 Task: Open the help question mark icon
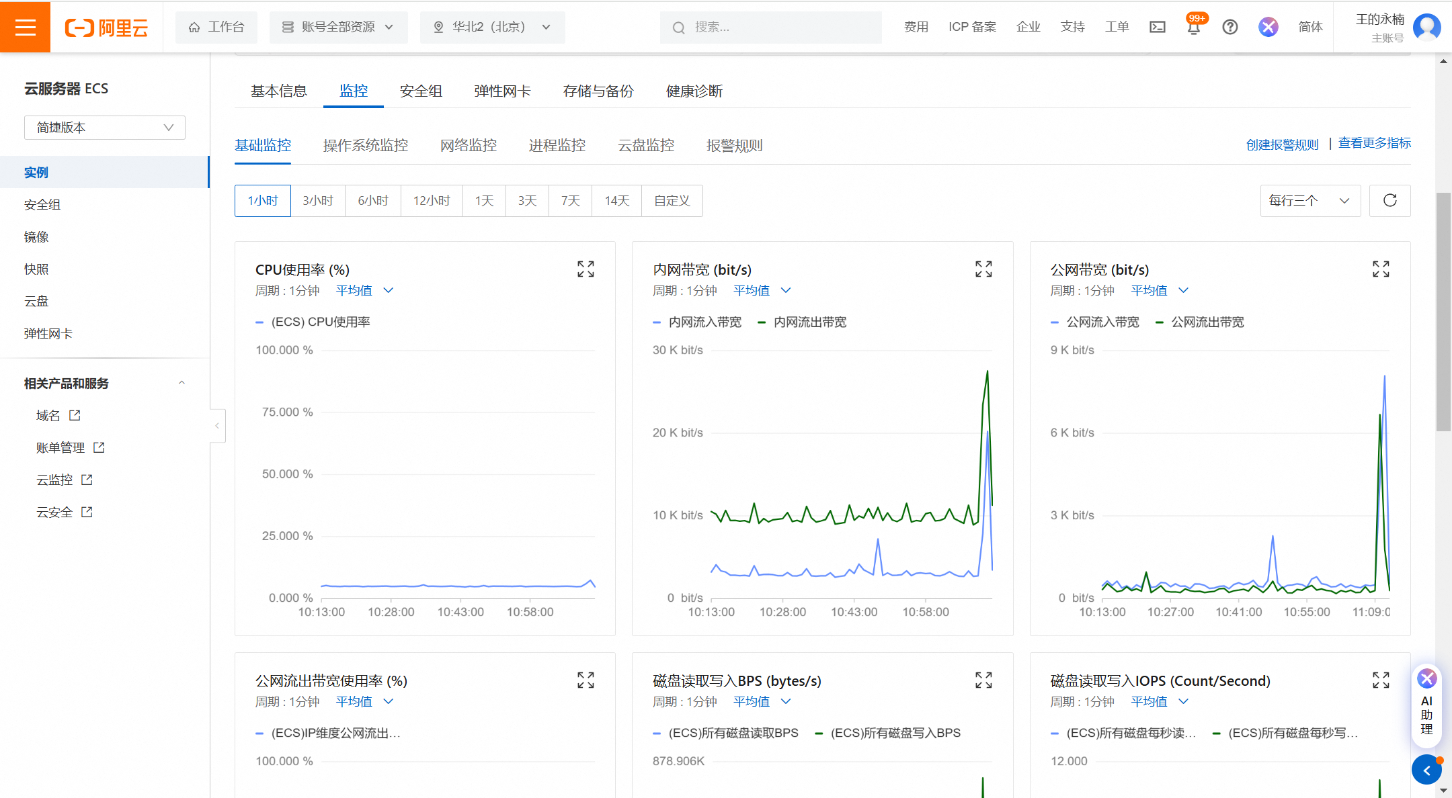coord(1230,27)
